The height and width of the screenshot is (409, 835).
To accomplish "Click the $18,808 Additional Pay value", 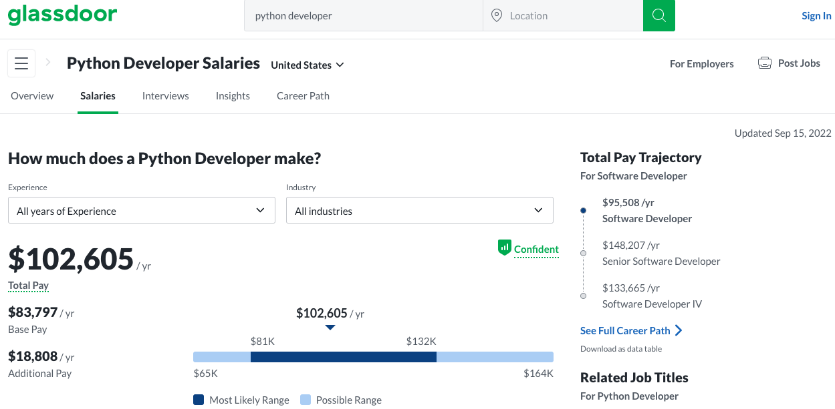I will coord(33,356).
